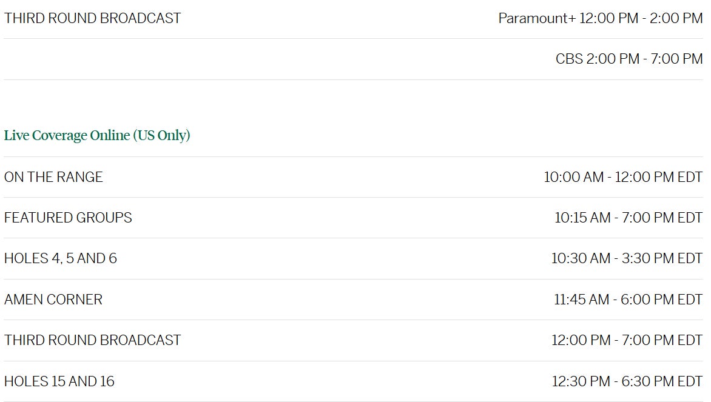Viewport: 711px width, 402px height.
Task: Open the Amen Corner stream
Action: [53, 300]
